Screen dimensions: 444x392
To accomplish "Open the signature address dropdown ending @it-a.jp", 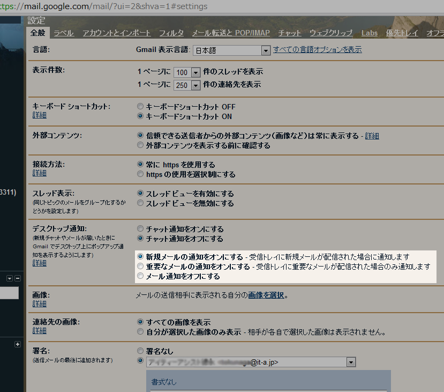I will (x=251, y=362).
